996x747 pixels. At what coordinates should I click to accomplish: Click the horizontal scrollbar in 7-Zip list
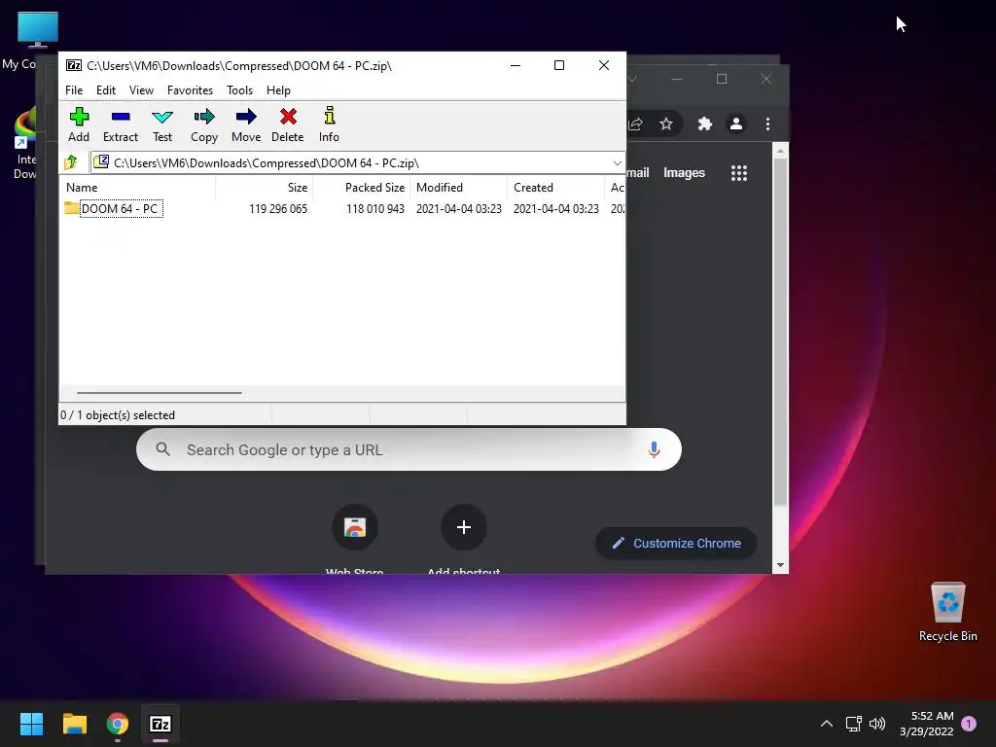[159, 393]
